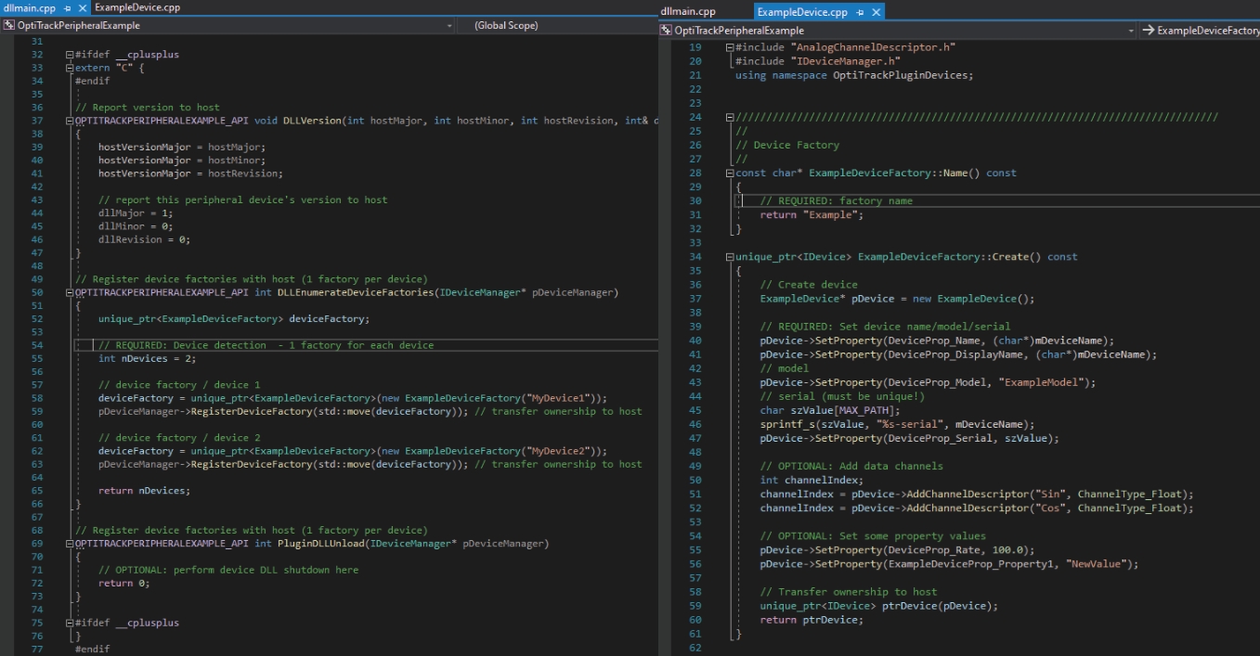Viewport: 1260px width, 656px height.
Task: Collapse the extern "C" block
Action: (70, 68)
